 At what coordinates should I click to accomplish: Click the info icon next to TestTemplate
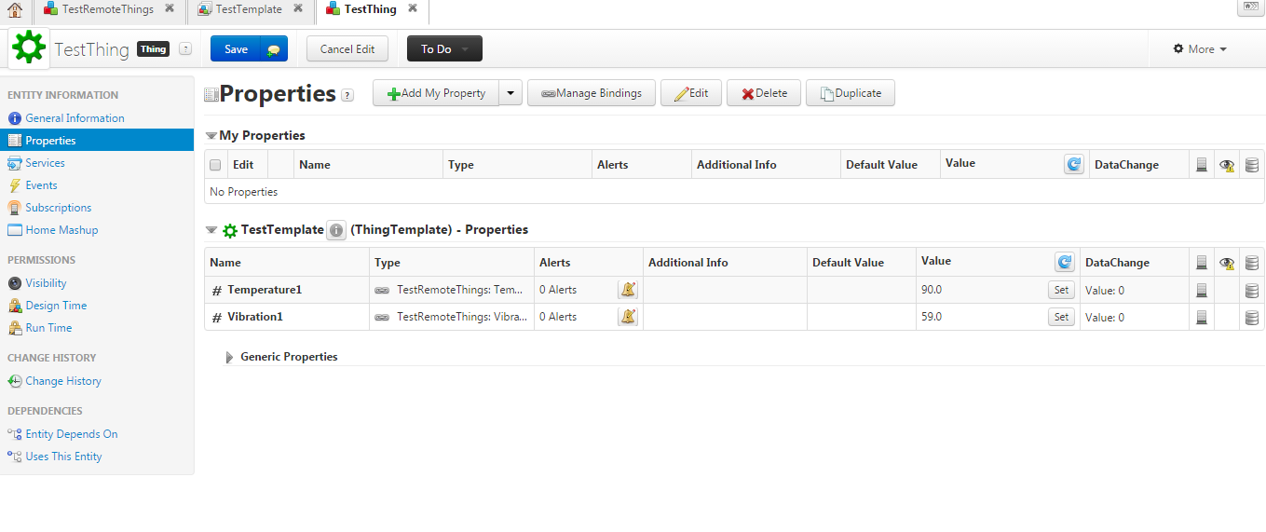tap(336, 230)
